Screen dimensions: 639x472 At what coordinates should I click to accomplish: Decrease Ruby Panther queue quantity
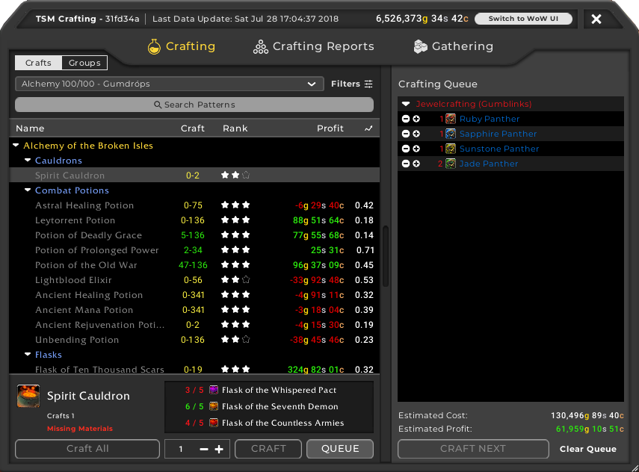pos(406,119)
